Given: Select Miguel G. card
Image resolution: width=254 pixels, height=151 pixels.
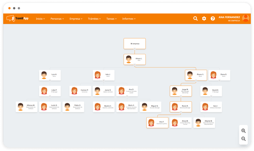Looking at the screenshot, I should [151, 107].
